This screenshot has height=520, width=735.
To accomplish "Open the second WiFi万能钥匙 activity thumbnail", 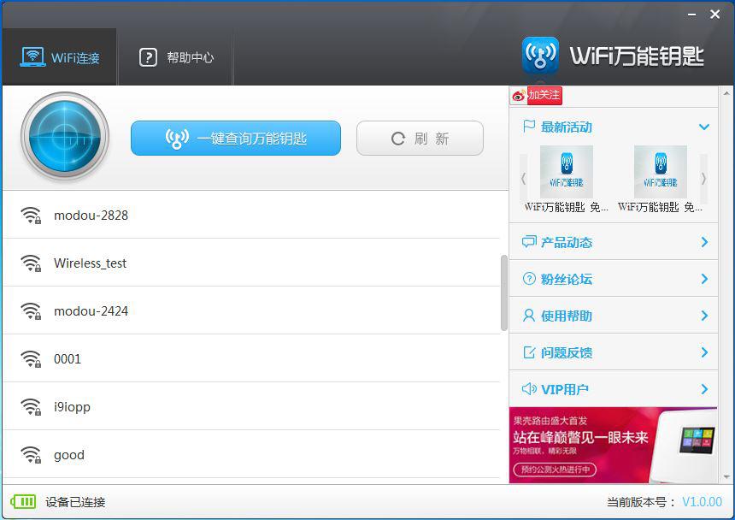I will point(661,172).
